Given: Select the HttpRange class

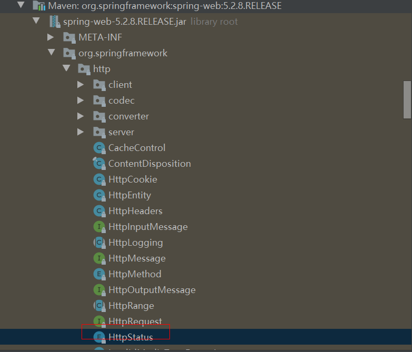Looking at the screenshot, I should 132,306.
